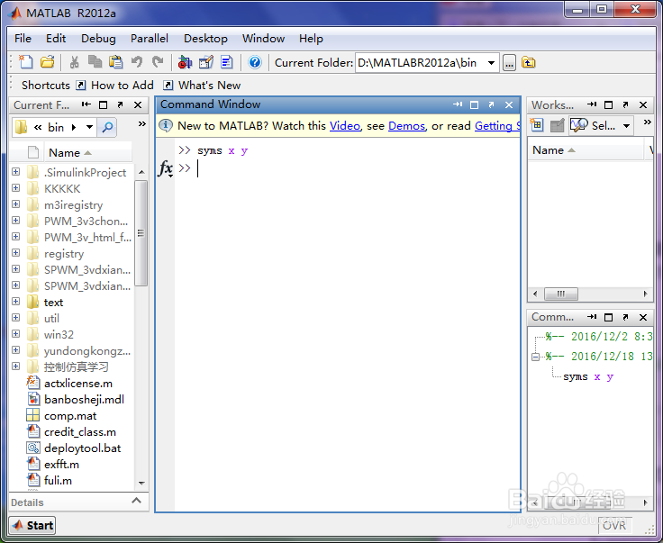Open the Desktop menu
Viewport: 663px width, 543px height.
point(205,39)
